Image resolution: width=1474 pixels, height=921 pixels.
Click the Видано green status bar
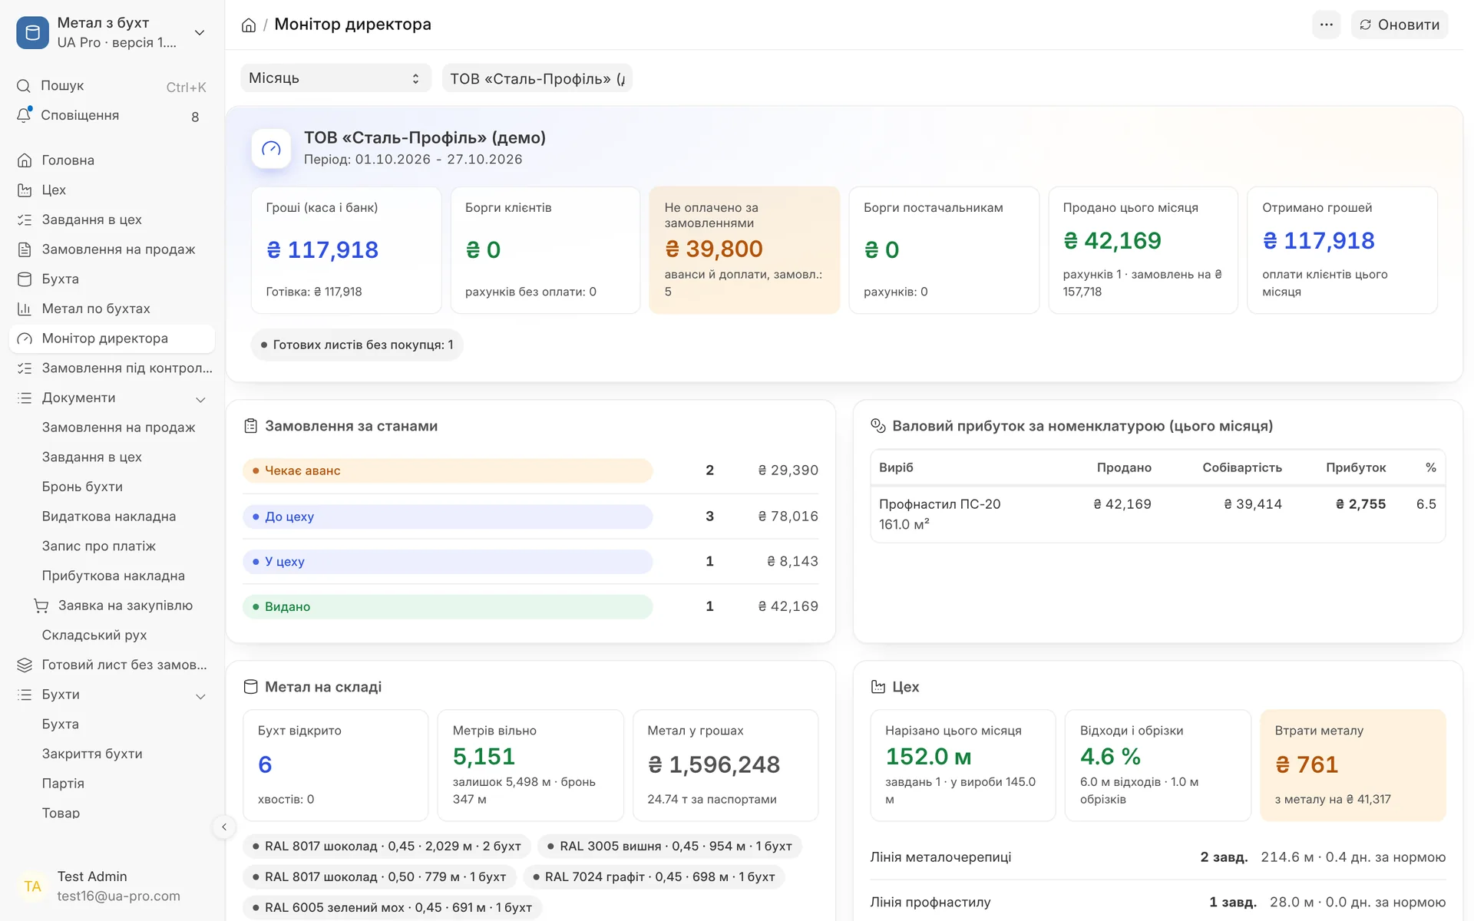pyautogui.click(x=448, y=606)
